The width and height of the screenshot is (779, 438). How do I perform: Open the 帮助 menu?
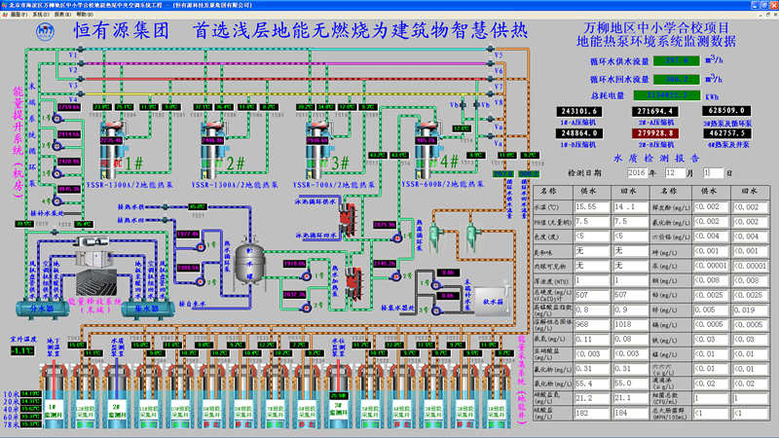pyautogui.click(x=85, y=15)
